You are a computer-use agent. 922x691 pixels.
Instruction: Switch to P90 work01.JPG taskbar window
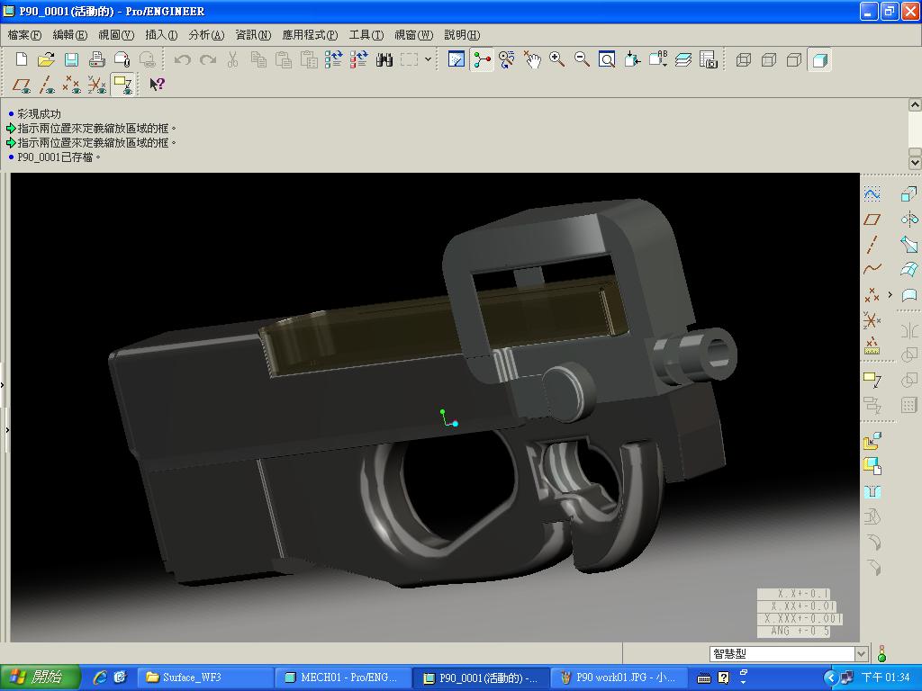(618, 678)
